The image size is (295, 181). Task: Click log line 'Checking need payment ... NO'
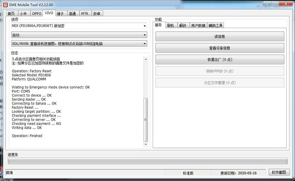point(36,124)
